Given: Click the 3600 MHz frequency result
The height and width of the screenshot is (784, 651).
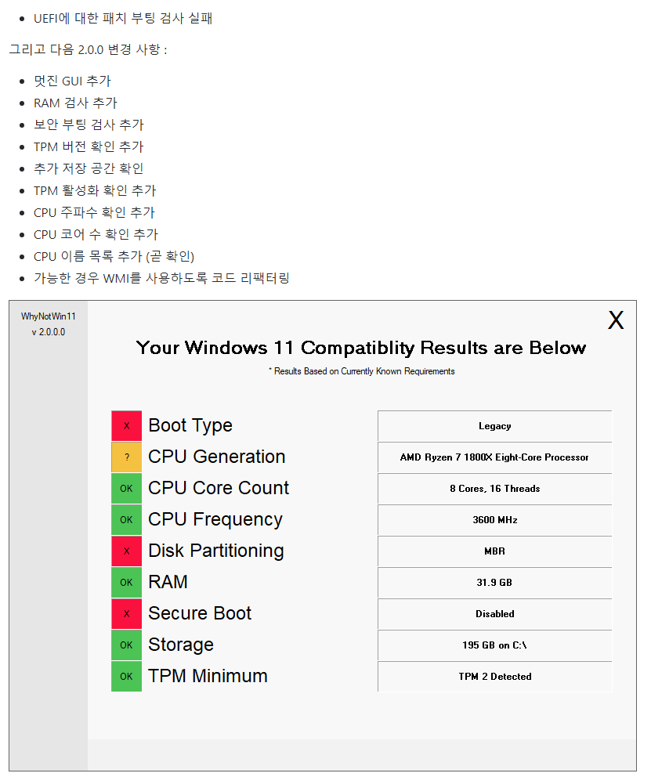Looking at the screenshot, I should tap(495, 521).
